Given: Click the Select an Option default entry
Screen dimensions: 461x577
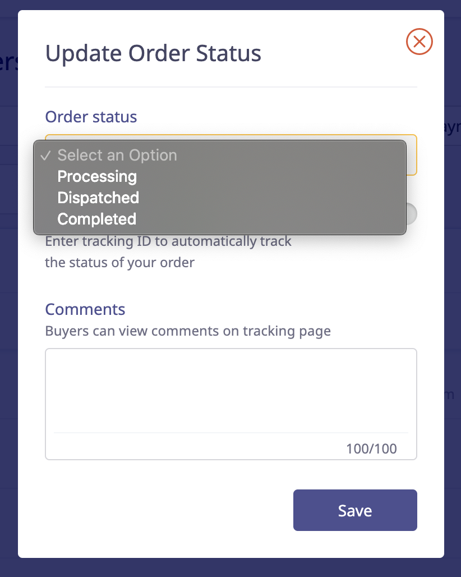Looking at the screenshot, I should tap(117, 155).
